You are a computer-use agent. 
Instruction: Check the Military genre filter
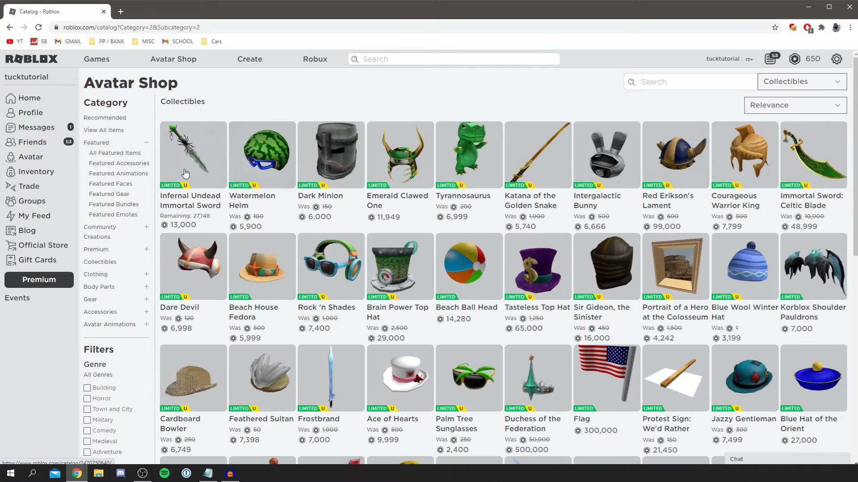pos(87,420)
